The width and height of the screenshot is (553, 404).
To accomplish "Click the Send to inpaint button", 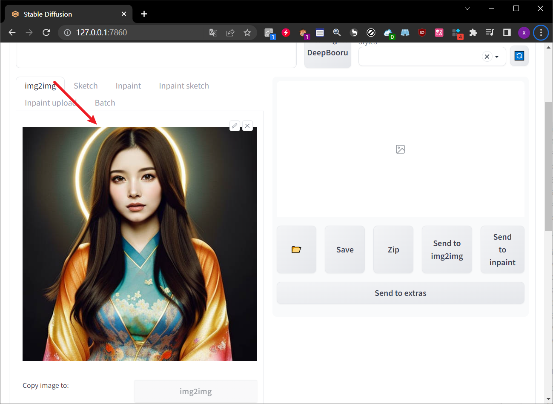I will pyautogui.click(x=502, y=249).
